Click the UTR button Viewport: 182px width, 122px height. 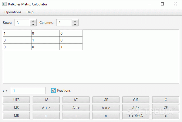(x=16, y=100)
